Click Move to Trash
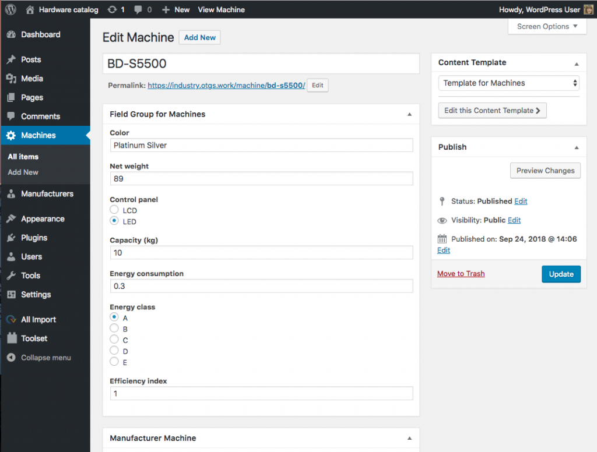 tap(461, 273)
